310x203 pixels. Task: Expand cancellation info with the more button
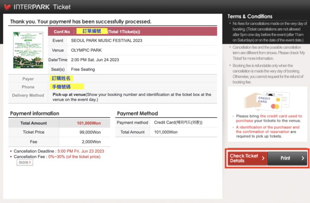25,162
